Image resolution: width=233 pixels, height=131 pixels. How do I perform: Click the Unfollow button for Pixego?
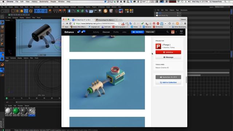(x=168, y=52)
